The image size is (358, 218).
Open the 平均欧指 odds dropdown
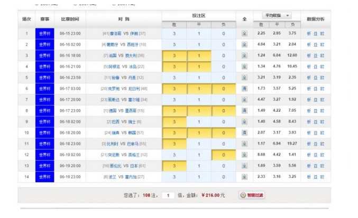pos(277,15)
